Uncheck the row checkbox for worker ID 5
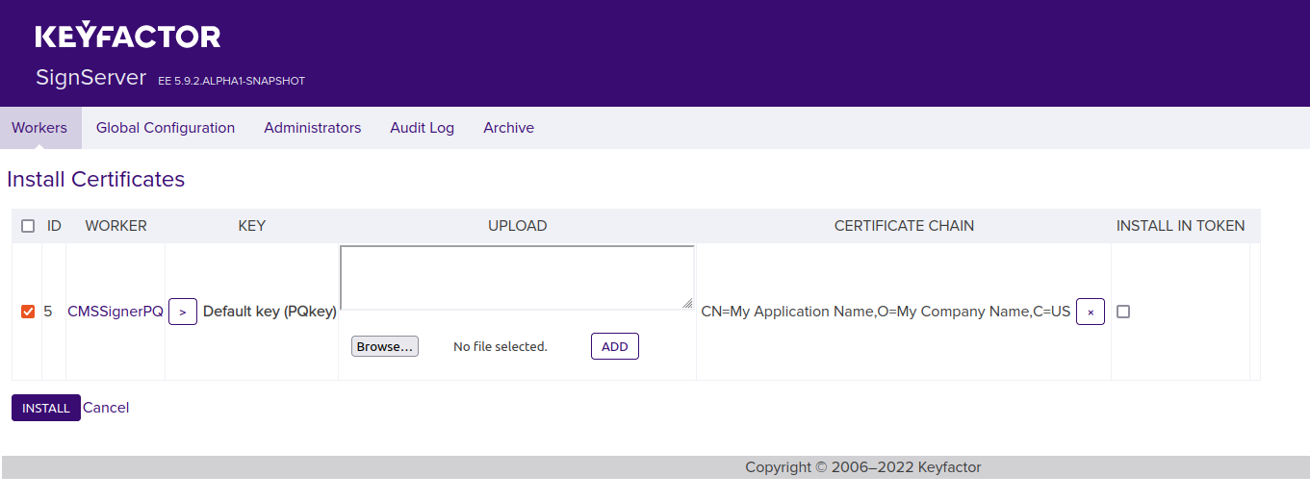 28,312
